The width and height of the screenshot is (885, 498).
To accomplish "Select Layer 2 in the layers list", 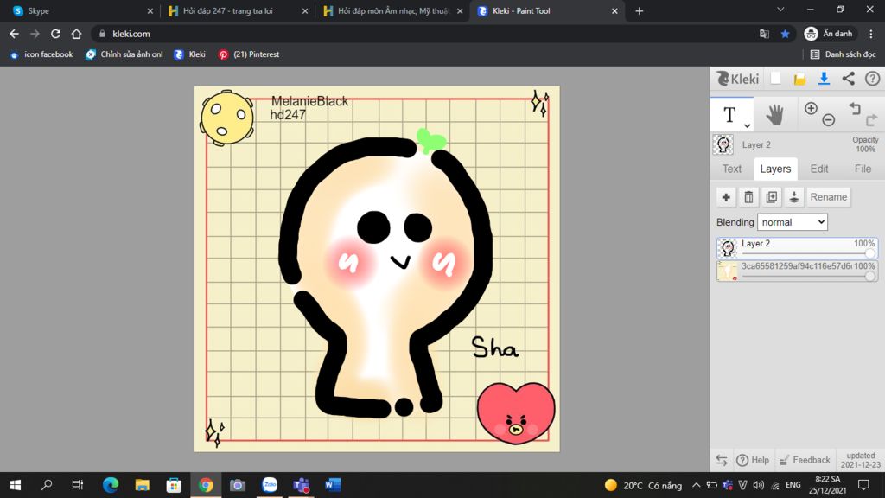I will coord(797,248).
